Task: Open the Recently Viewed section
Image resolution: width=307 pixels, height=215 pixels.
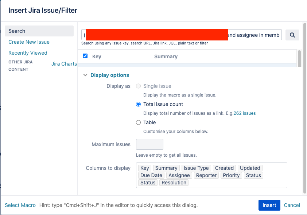Action: click(28, 53)
